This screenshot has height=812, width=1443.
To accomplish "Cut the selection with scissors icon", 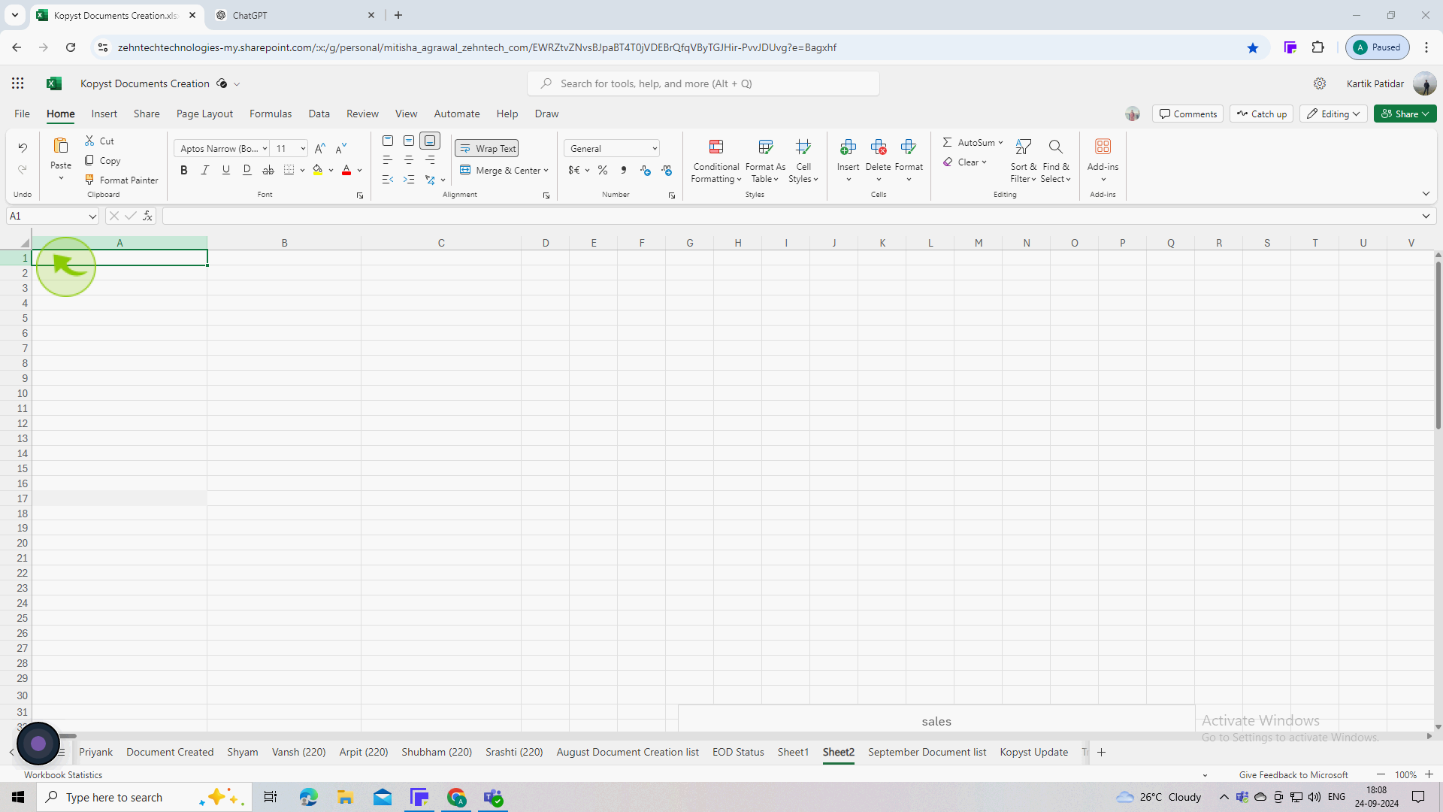I will coord(89,141).
